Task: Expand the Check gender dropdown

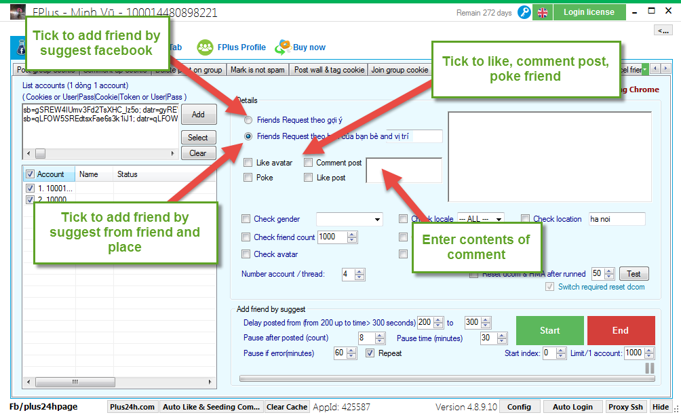Action: 377,219
